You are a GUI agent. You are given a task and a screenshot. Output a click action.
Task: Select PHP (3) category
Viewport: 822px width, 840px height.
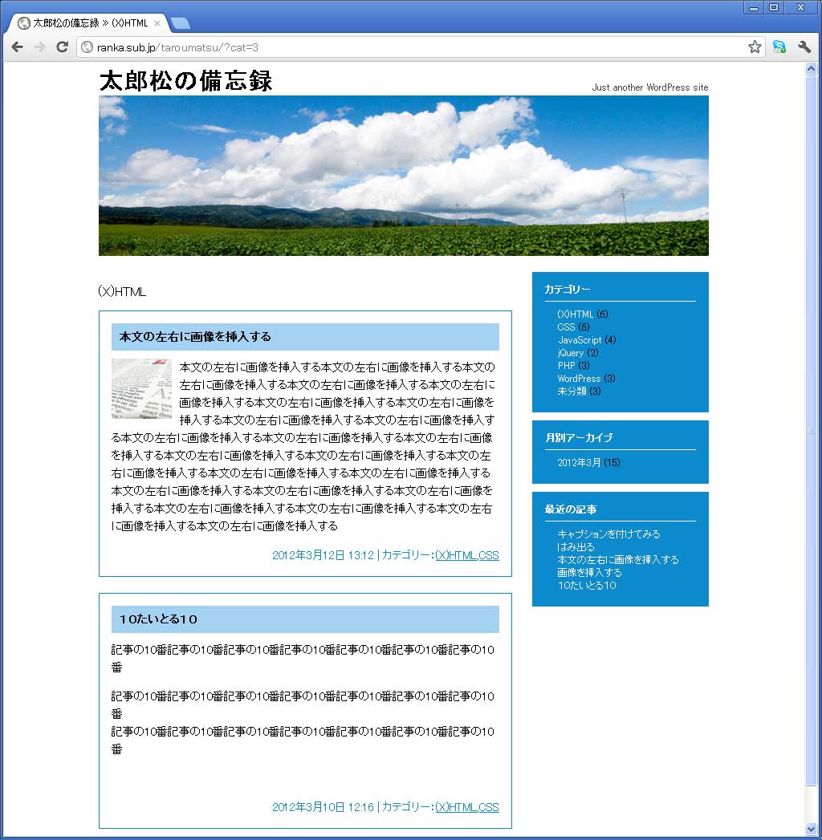573,365
